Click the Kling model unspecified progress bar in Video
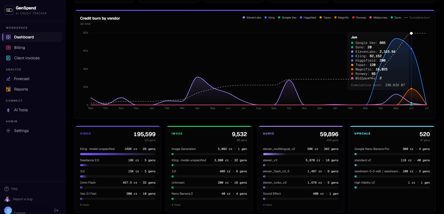Screen dimensions: 444x214 pyautogui.click(x=118, y=154)
